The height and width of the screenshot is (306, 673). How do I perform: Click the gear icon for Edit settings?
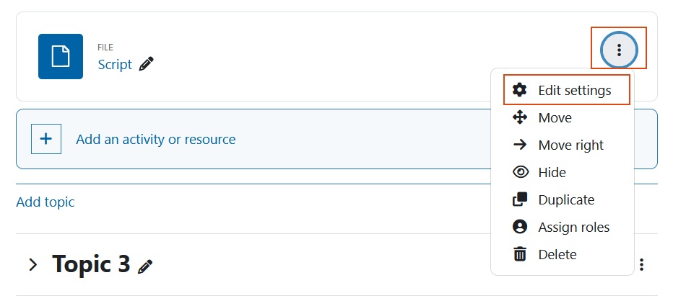pos(520,90)
